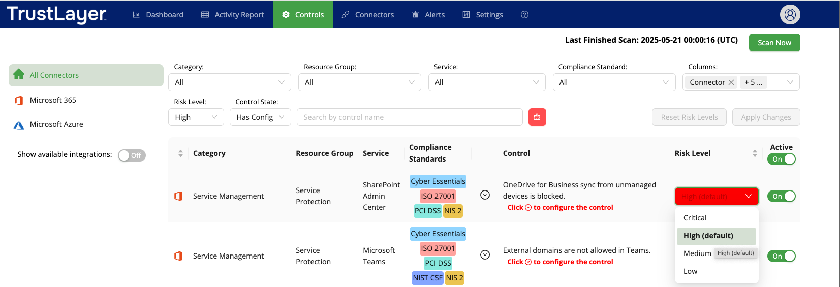
Task: Open the user profile avatar
Action: pyautogui.click(x=790, y=15)
